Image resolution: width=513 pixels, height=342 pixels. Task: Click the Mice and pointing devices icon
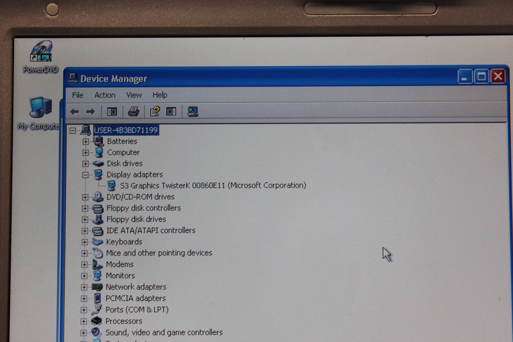tap(98, 253)
